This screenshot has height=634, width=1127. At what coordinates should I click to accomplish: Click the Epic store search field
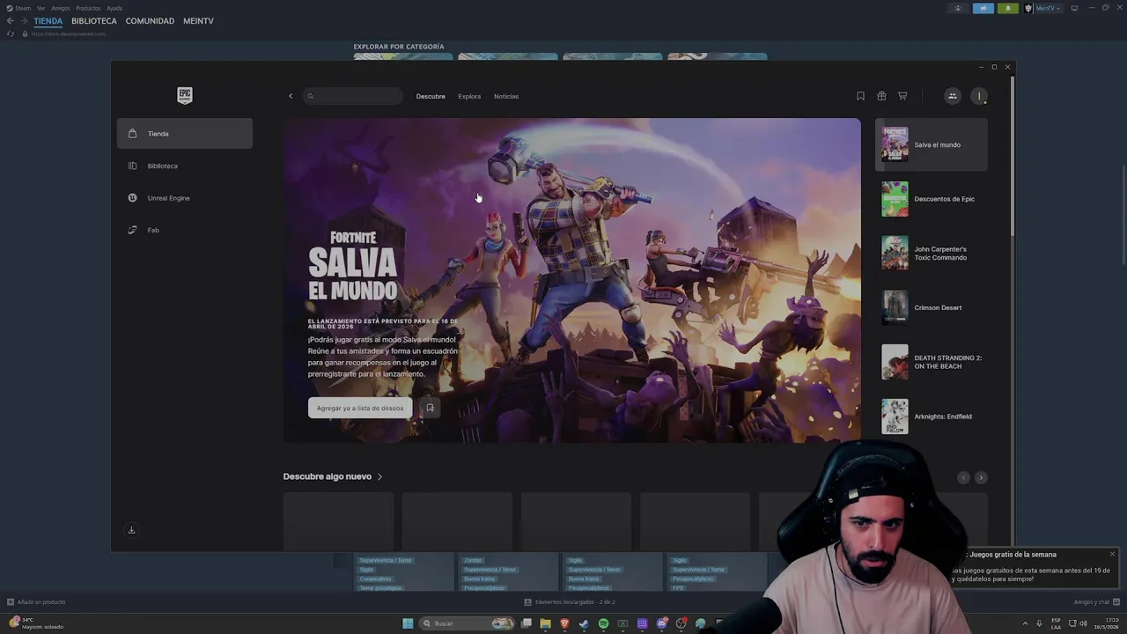[352, 96]
